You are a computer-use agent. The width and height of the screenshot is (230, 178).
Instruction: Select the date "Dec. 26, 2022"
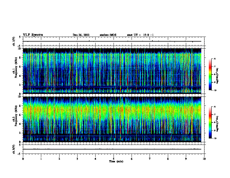[81, 35]
